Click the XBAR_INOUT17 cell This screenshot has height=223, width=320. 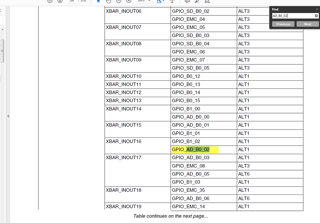[138, 170]
